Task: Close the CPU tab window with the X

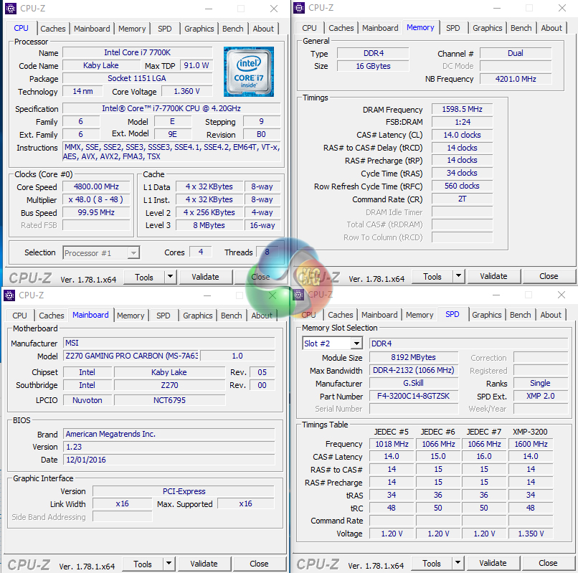Action: (x=274, y=9)
